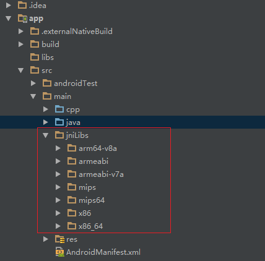The image size is (265, 261).
Task: Click the app module icon
Action: pos(22,18)
